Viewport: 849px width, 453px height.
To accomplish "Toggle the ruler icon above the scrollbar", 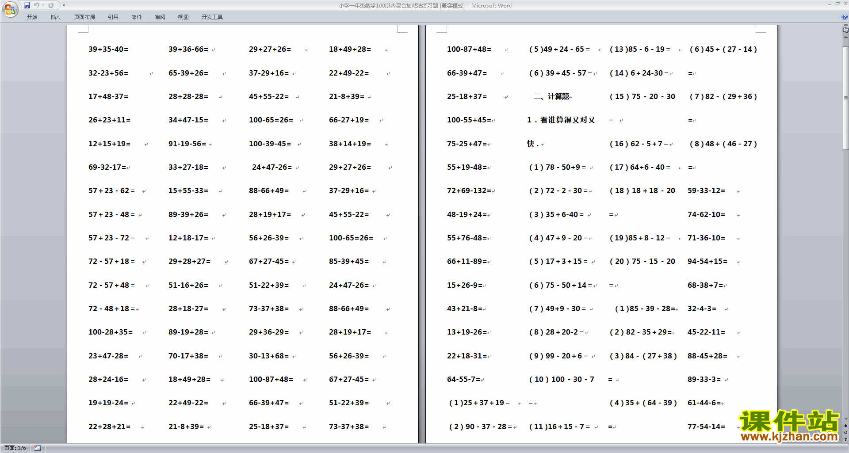I will point(846,30).
